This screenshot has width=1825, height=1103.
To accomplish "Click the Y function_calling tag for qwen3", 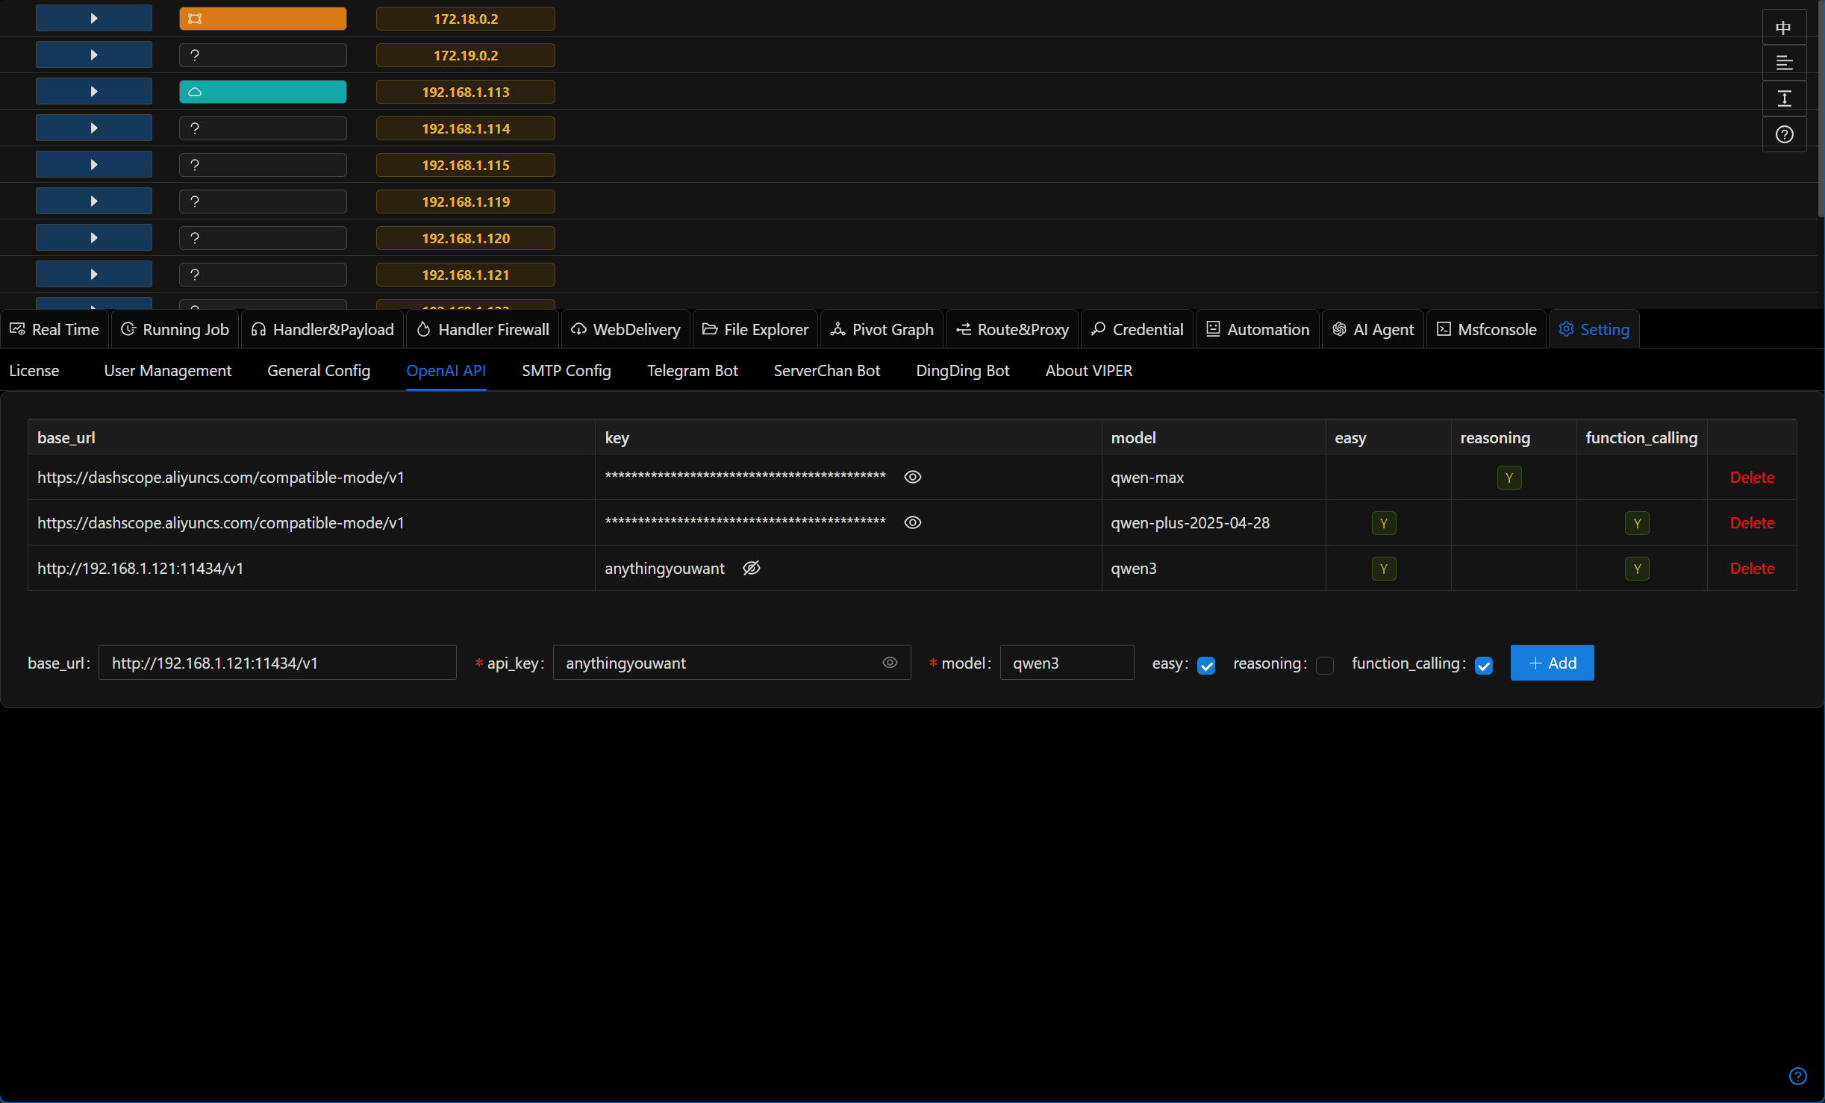I will [1637, 569].
